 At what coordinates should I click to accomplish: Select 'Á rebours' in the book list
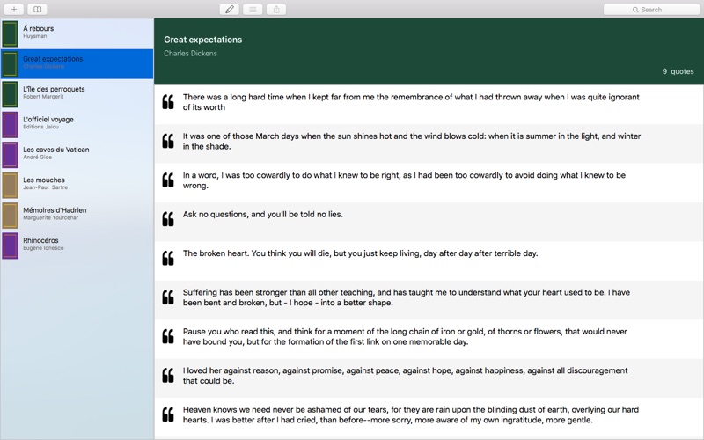point(77,33)
